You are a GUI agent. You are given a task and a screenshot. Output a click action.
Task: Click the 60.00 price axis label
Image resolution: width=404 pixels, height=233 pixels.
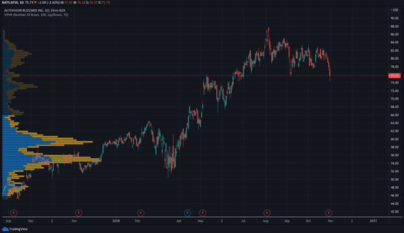pos(394,139)
